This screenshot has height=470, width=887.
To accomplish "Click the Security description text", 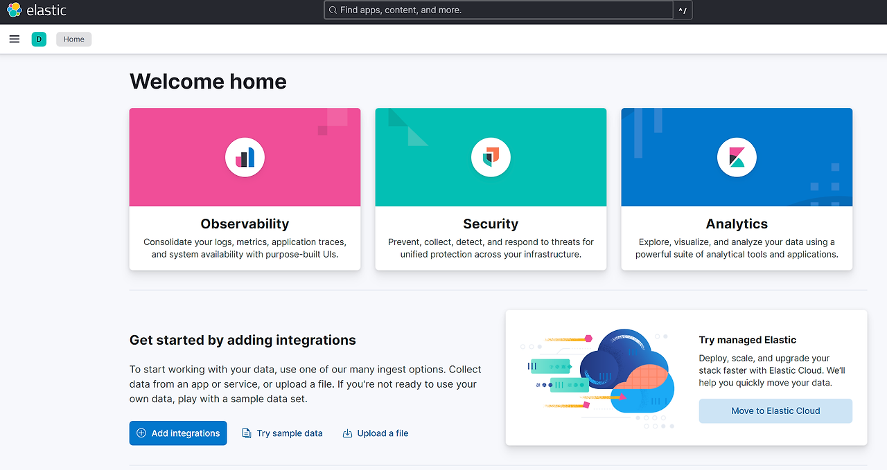I will 491,248.
